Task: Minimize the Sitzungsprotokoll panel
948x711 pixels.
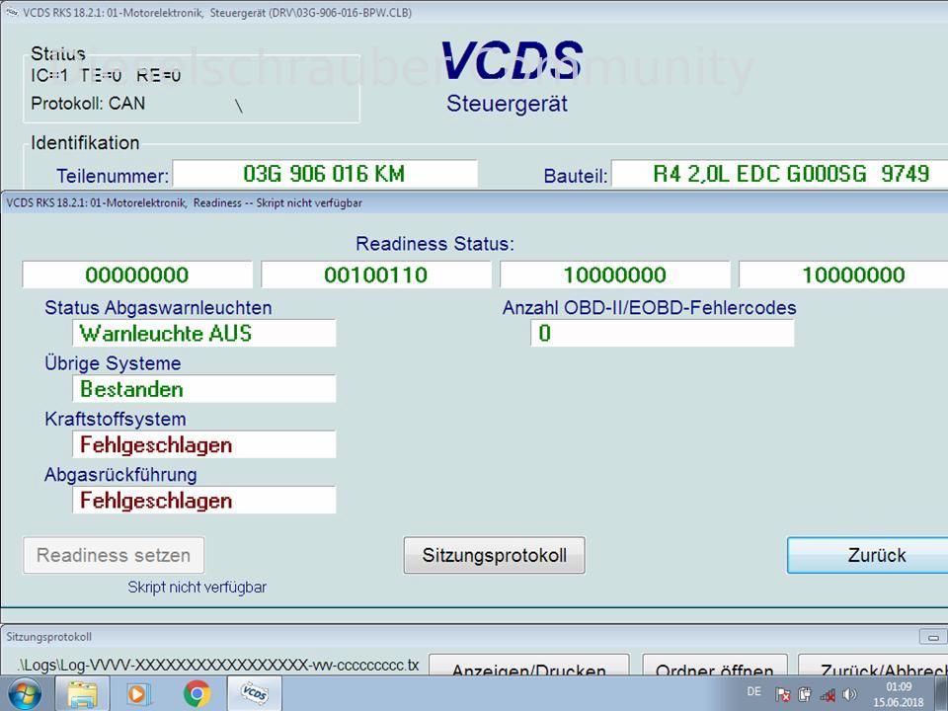Action: pyautogui.click(x=933, y=637)
